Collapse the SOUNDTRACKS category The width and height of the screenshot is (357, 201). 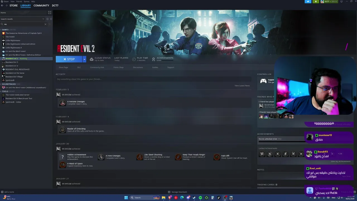pos(1,84)
